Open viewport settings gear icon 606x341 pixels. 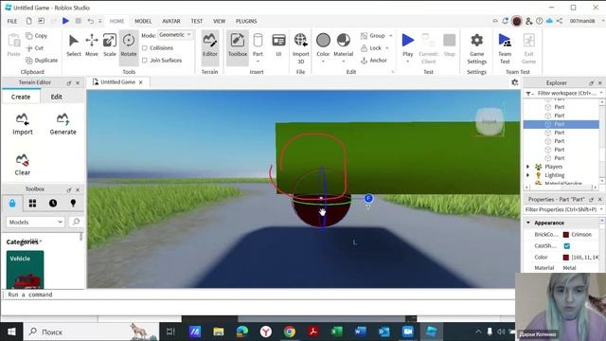[514, 82]
